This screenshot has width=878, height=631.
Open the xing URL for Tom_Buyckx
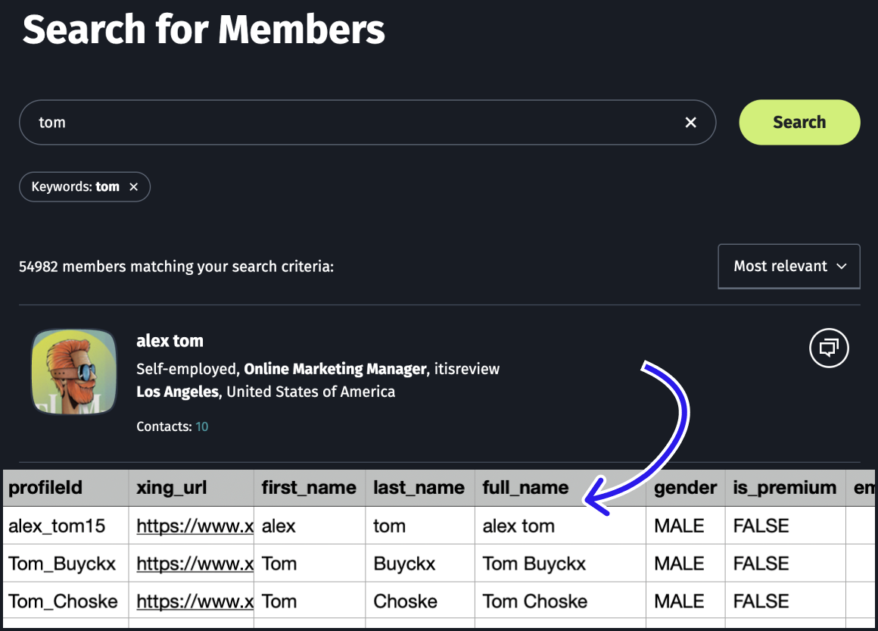click(195, 564)
